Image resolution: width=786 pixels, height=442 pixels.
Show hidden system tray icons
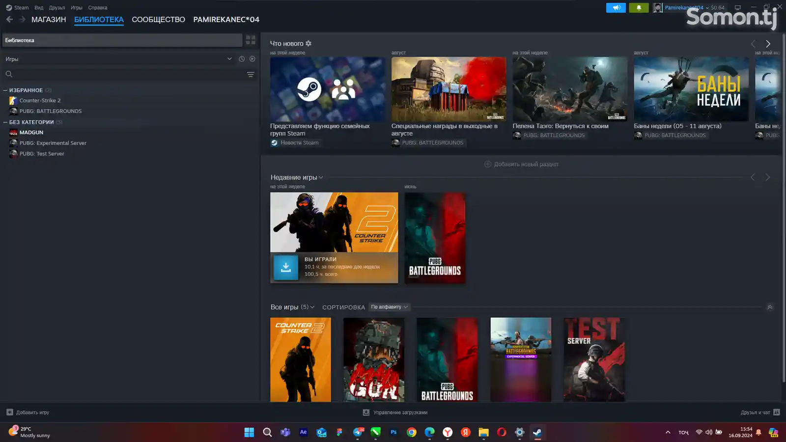pyautogui.click(x=668, y=432)
